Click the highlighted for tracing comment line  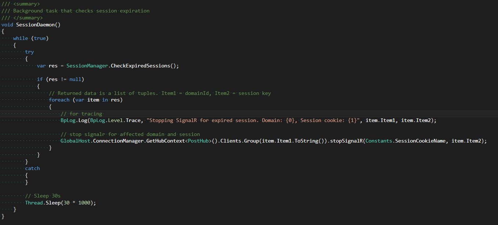coord(82,114)
